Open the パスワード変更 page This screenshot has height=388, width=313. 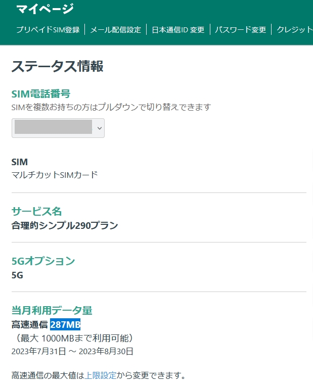pos(240,30)
